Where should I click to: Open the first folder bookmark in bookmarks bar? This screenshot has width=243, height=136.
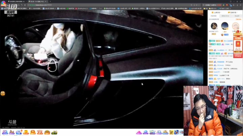(x=206, y=8)
